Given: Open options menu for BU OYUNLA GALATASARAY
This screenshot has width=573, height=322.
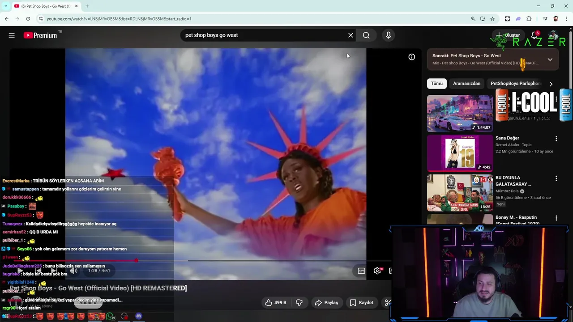Looking at the screenshot, I should click(x=556, y=178).
